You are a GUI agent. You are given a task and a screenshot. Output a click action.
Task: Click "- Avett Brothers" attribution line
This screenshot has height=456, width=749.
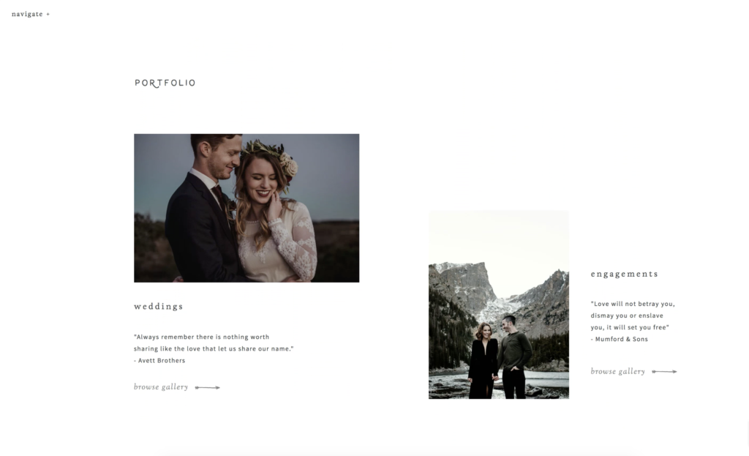159,361
